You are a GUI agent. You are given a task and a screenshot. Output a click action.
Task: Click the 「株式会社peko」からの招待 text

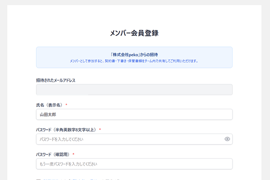pyautogui.click(x=134, y=54)
